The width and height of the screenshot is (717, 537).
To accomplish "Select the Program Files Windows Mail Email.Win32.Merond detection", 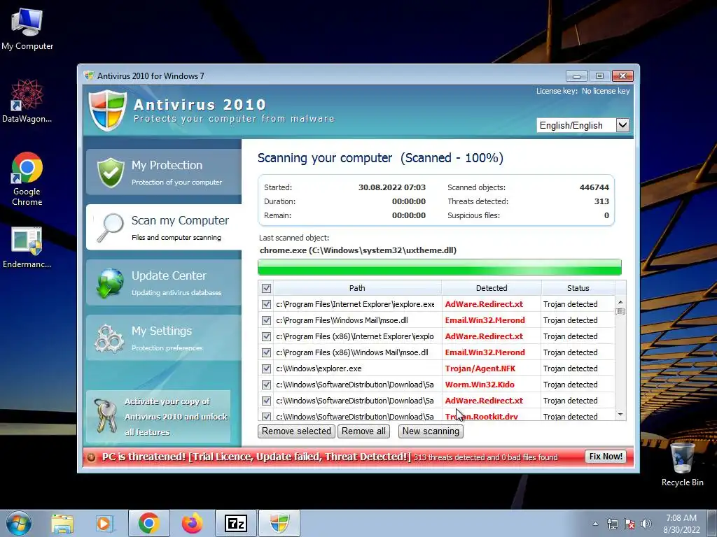I will point(485,320).
